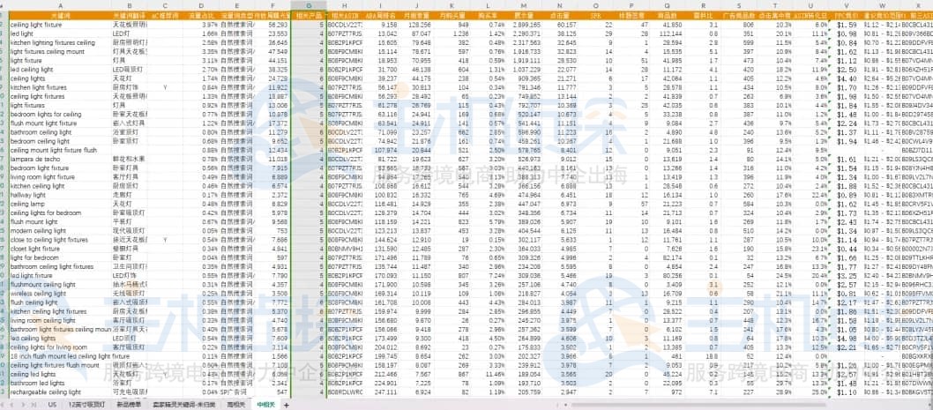The width and height of the screenshot is (933, 410).
Task: Add a new sheet with plus button
Action: [x=287, y=406]
